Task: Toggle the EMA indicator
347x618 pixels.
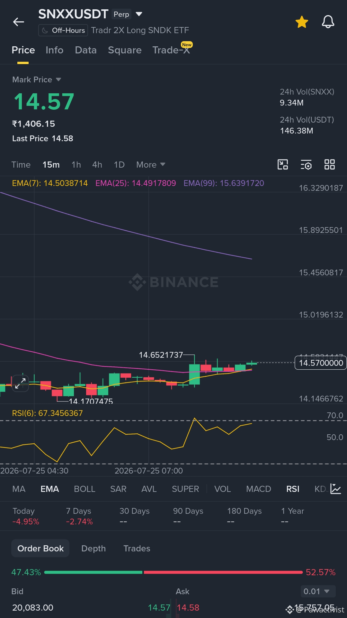Action: coord(49,489)
